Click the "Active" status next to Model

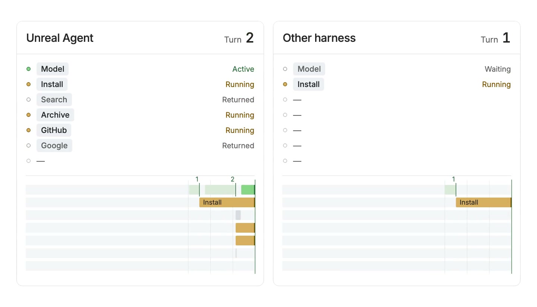(243, 69)
